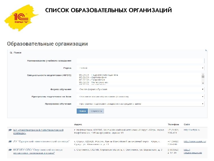Click the Специальности подготовки (ФГОС) label
This screenshot has height=161, width=214.
tap(49, 75)
